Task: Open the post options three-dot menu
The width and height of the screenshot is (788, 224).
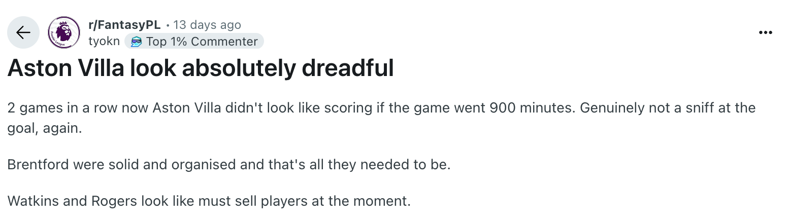Action: click(x=765, y=32)
